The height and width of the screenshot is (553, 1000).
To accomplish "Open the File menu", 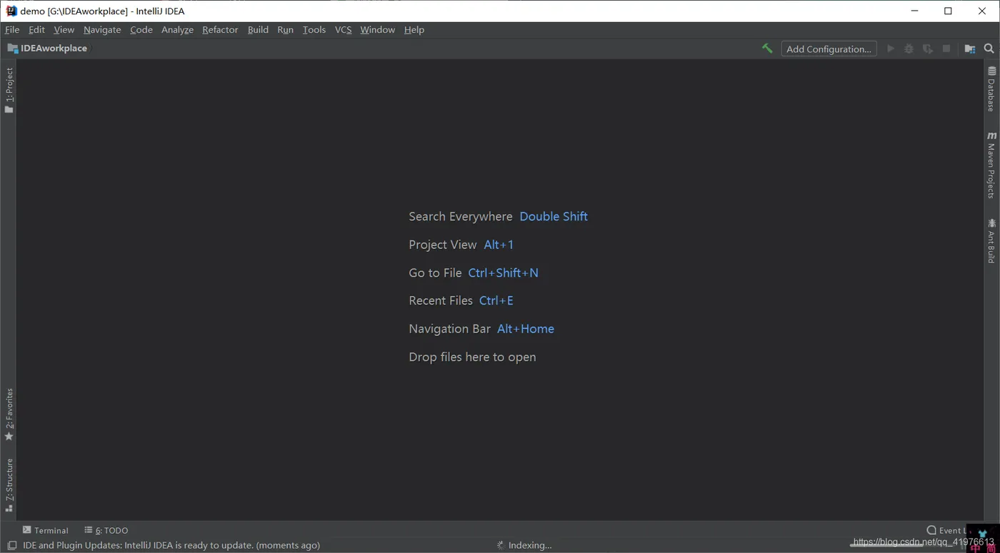I will pyautogui.click(x=12, y=29).
